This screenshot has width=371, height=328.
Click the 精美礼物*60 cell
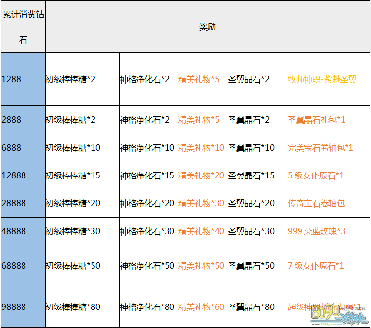[201, 306]
